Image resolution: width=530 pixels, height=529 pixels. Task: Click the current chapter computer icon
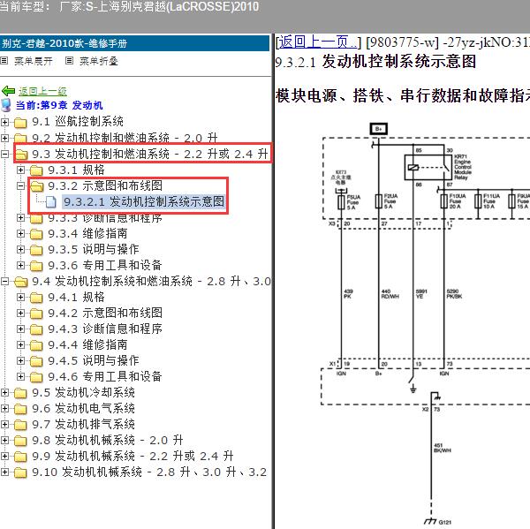pos(6,105)
